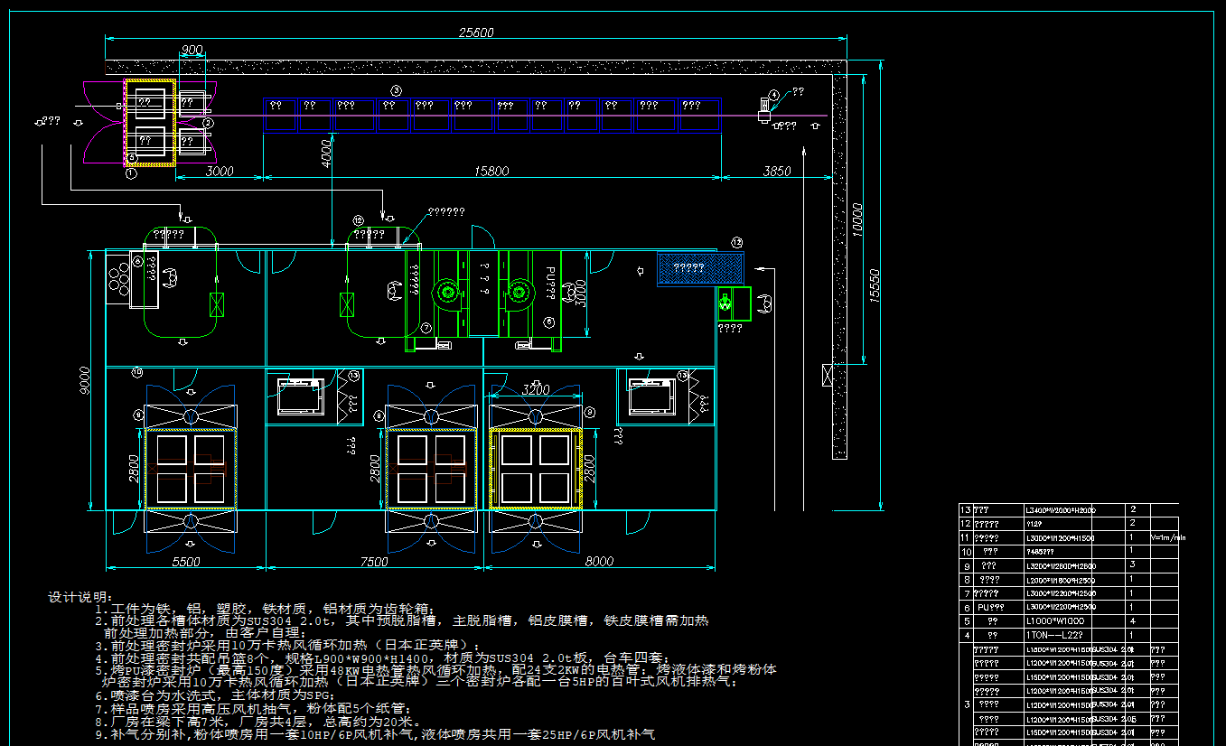Image resolution: width=1226 pixels, height=746 pixels.
Task: Click the heading 设计说明
Action: click(81, 597)
